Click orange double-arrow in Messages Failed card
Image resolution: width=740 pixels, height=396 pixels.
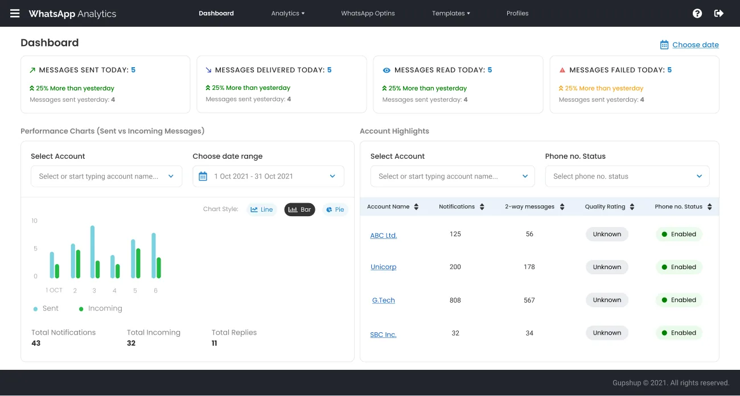pyautogui.click(x=561, y=88)
